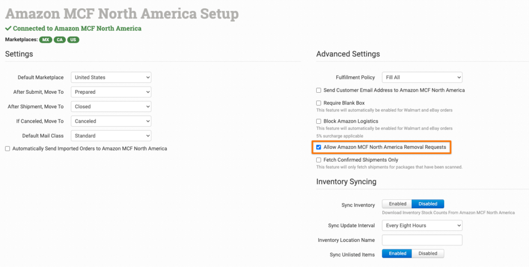Click the US marketplace badge

tap(73, 40)
